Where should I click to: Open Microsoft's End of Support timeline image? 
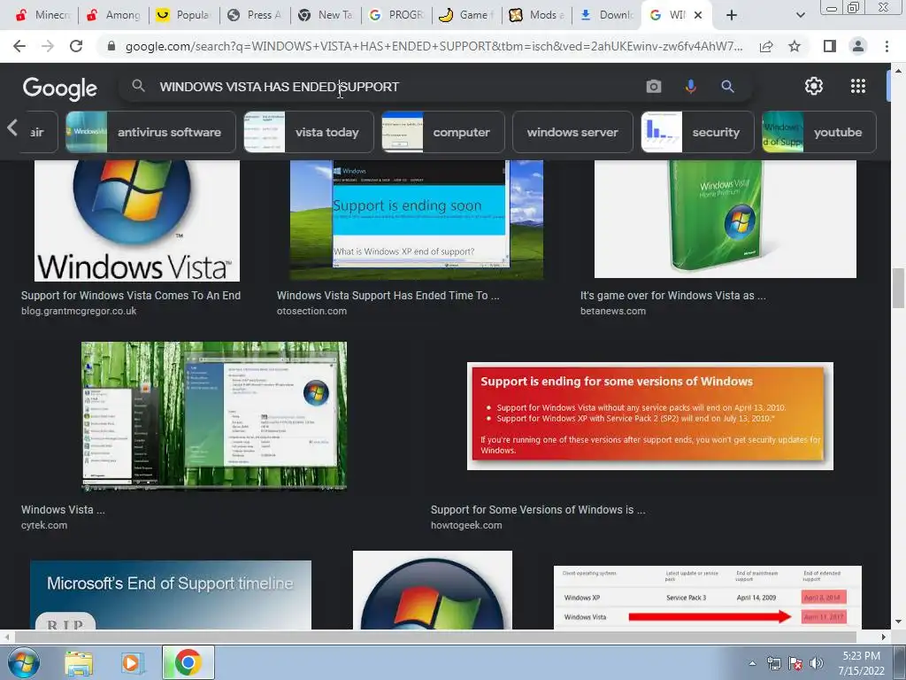coord(171,594)
